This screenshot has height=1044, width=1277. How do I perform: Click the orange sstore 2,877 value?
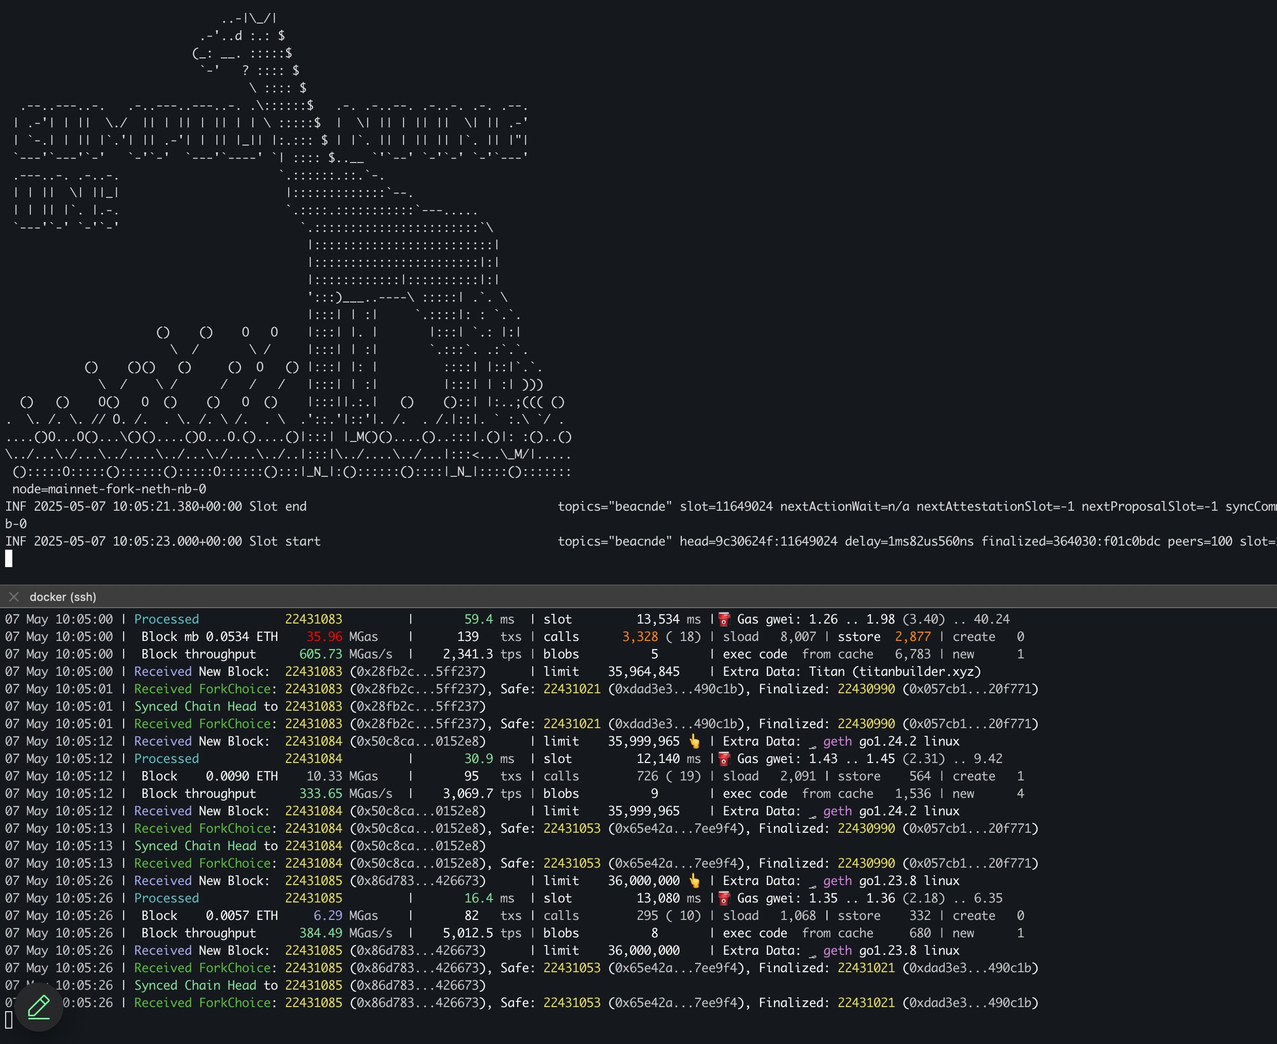[x=913, y=637]
